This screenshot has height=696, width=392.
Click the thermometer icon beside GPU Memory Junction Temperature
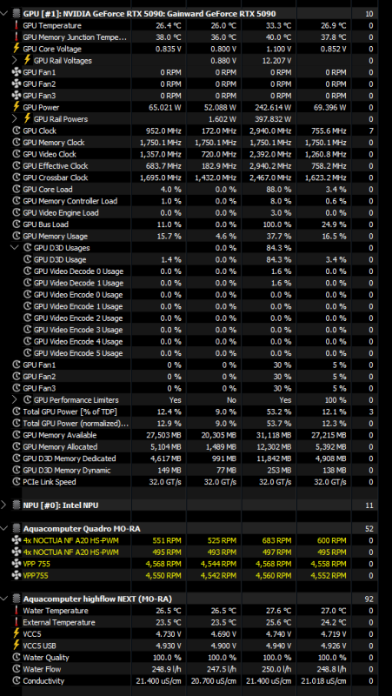coord(17,37)
